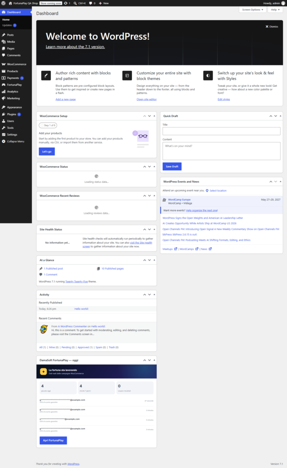Click the Store coming soon badge
Screen dimensions: 287x468
51,3
